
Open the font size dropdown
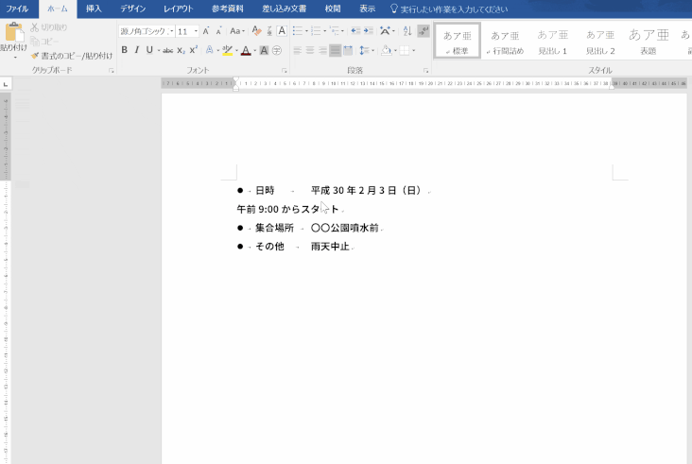[x=196, y=31]
